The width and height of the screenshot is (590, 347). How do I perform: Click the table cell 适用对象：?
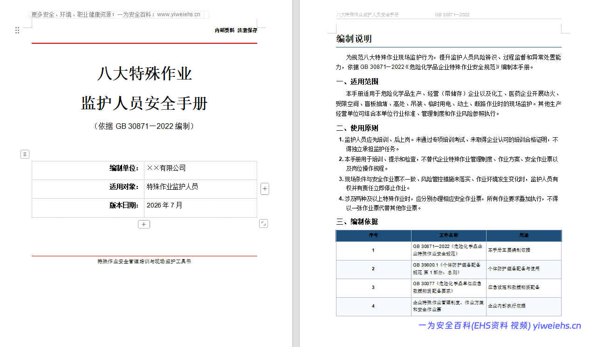[x=88, y=189]
